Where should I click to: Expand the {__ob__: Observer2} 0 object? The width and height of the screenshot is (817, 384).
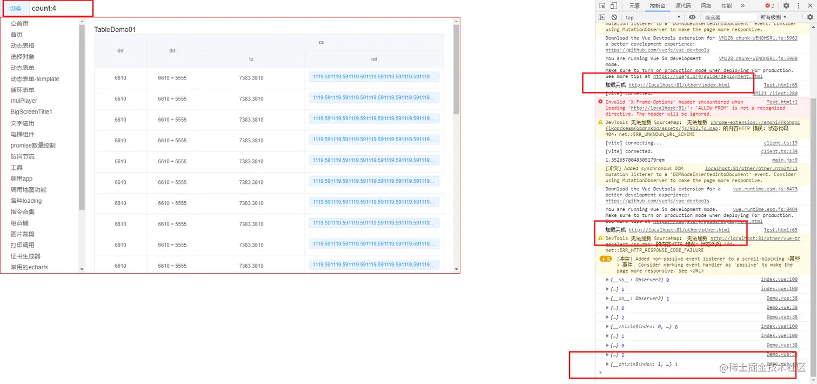[607, 280]
